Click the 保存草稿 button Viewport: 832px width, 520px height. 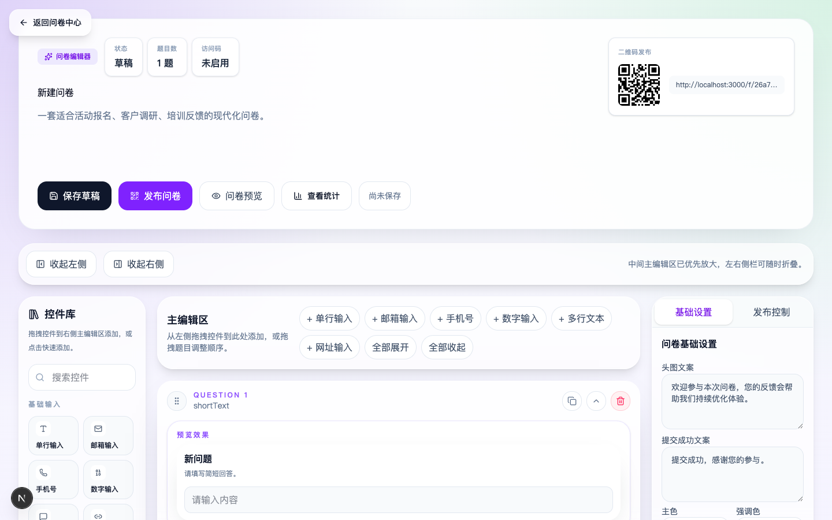tap(75, 196)
